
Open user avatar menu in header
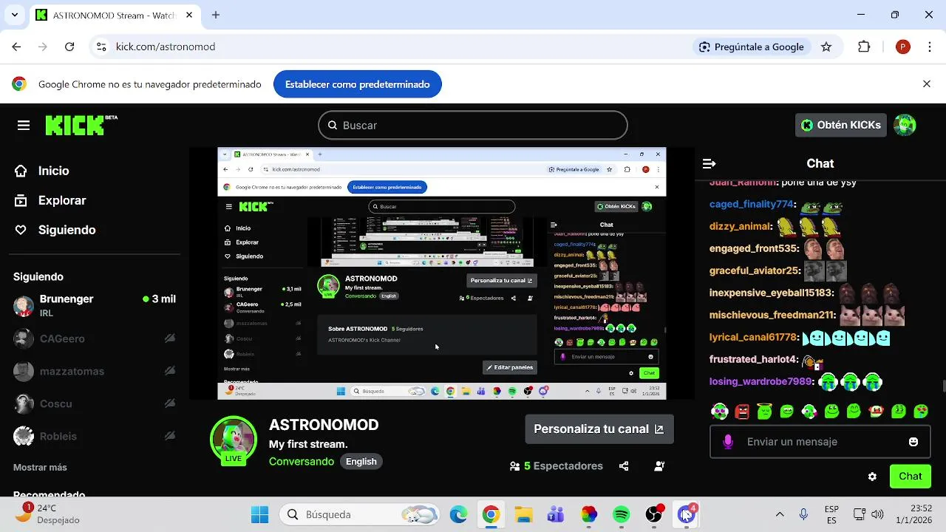tap(905, 125)
